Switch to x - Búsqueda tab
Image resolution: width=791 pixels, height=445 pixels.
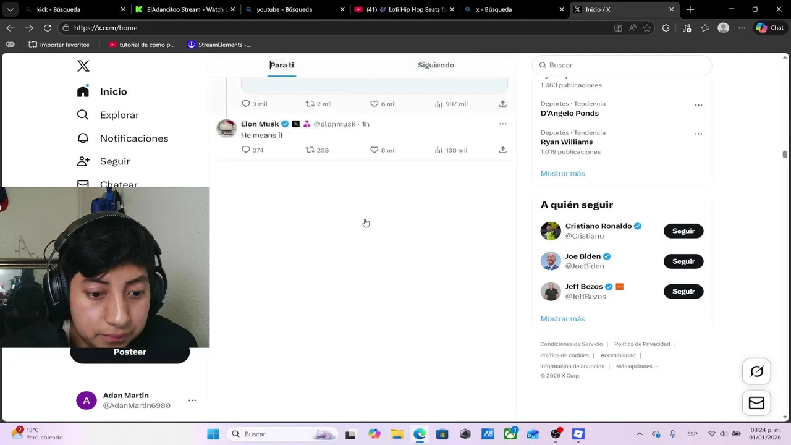tap(514, 9)
